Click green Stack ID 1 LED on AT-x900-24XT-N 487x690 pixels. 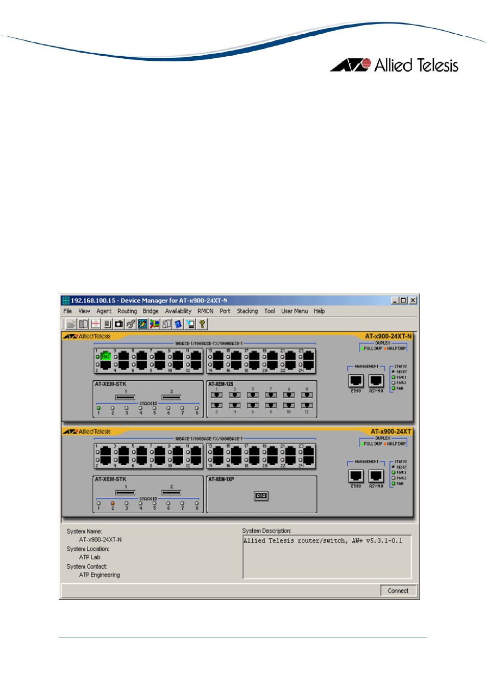pyautogui.click(x=99, y=408)
